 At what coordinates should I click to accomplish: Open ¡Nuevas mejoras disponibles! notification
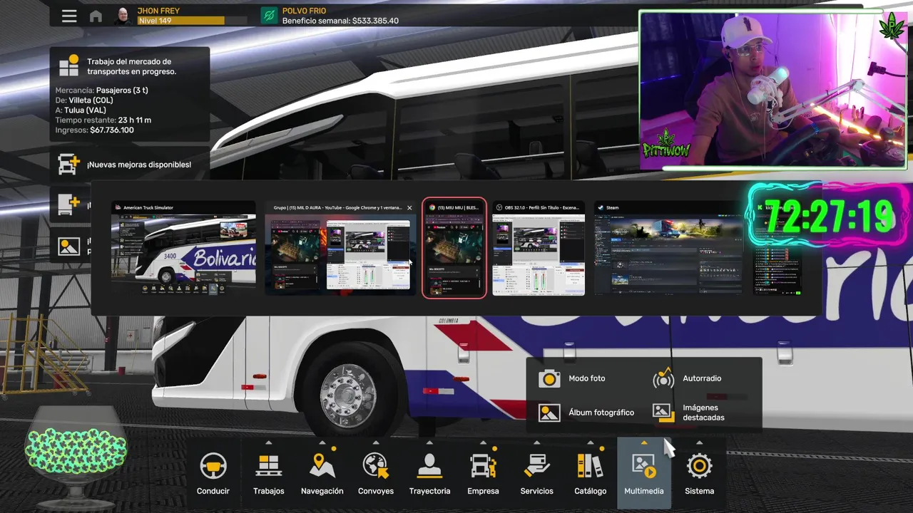tap(130, 165)
